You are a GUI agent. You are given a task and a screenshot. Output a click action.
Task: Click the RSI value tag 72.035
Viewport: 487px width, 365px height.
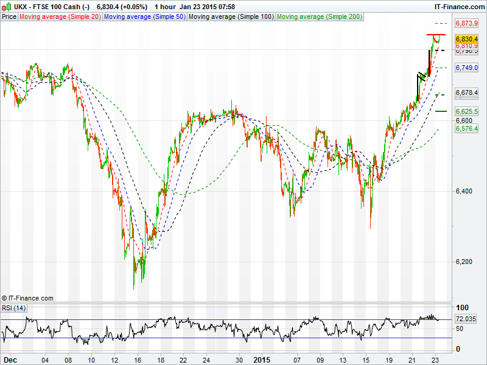click(466, 319)
